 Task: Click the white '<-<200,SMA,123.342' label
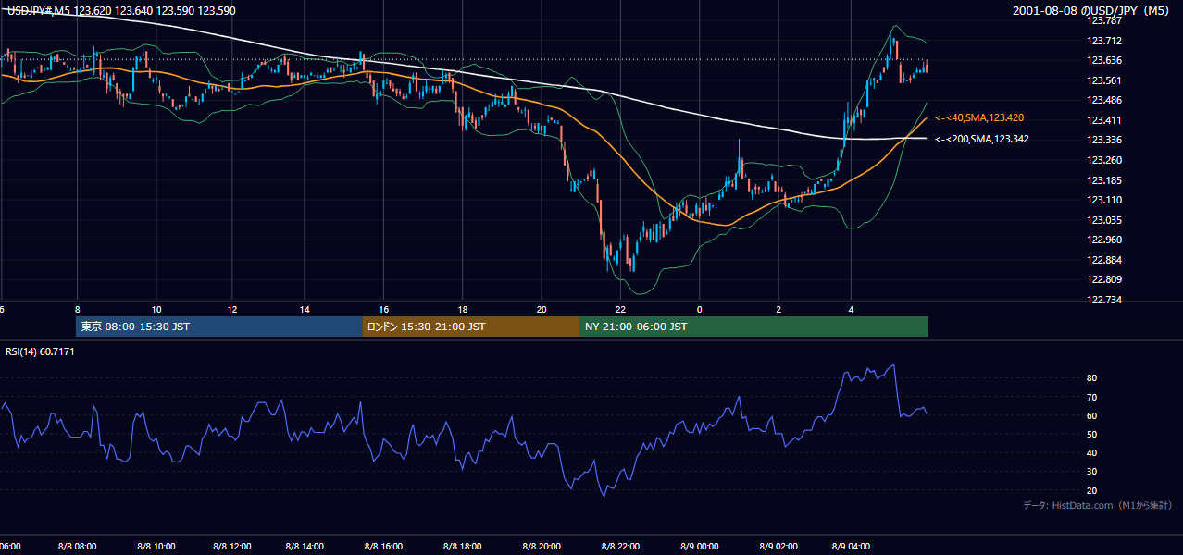982,140
